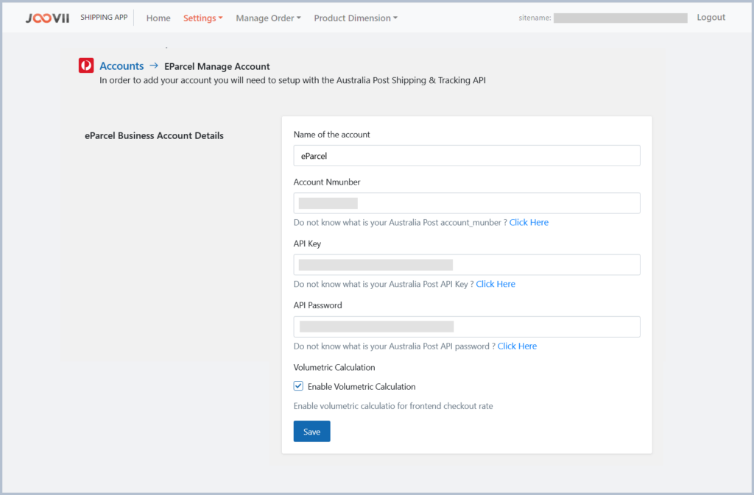Click the Enable Volumetric Calculation label
The height and width of the screenshot is (495, 754).
point(362,386)
